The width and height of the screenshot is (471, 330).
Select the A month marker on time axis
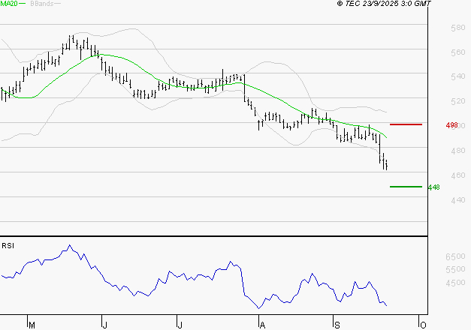click(x=261, y=325)
